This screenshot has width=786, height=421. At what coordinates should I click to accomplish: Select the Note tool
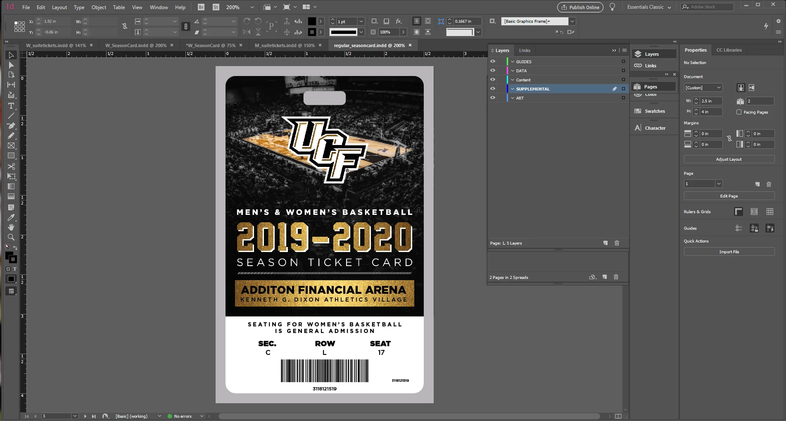(11, 207)
